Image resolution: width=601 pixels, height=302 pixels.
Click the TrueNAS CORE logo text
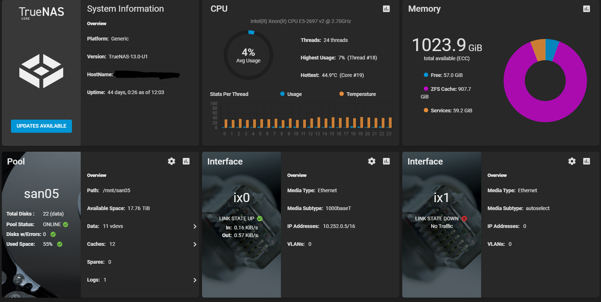click(41, 13)
